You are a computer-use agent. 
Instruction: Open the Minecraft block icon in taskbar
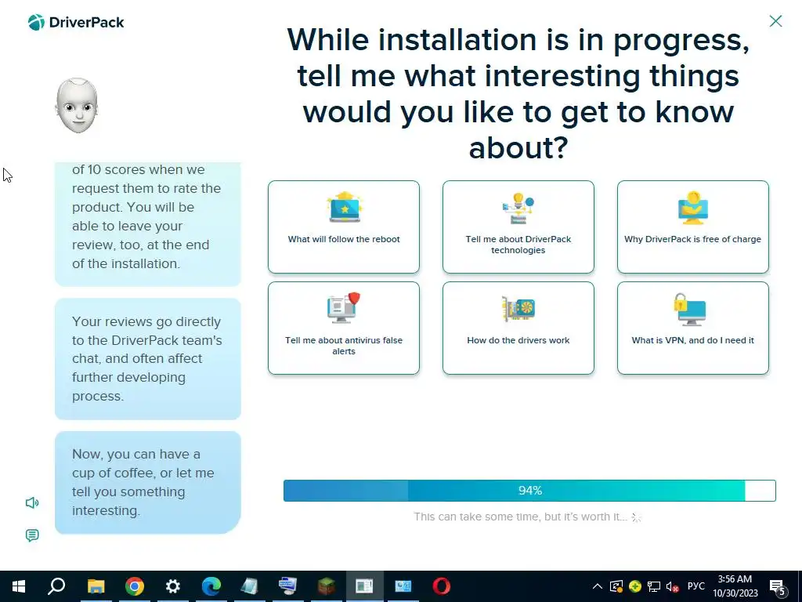tap(327, 586)
